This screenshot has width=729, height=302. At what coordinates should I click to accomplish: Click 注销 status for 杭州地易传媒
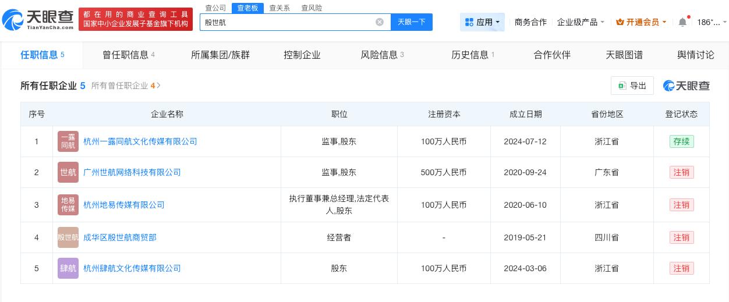(681, 205)
